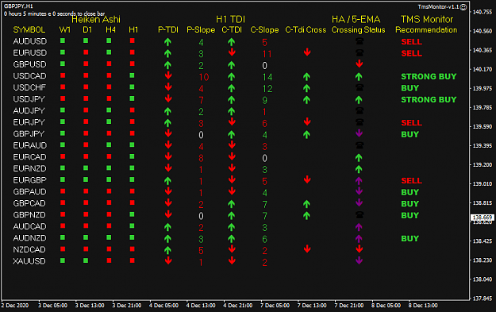Click the USDCAD crossing status green arrow
This screenshot has width=496, height=312.
pyautogui.click(x=359, y=76)
